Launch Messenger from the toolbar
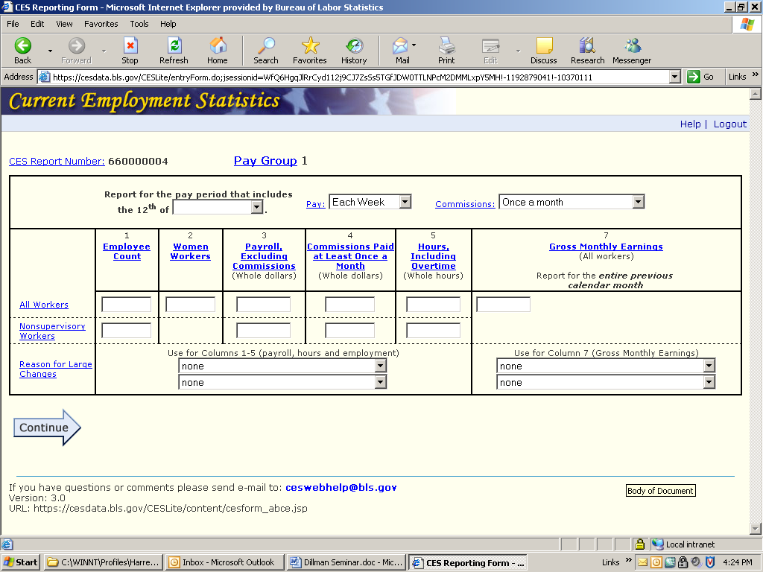This screenshot has height=572, width=763. 632,46
